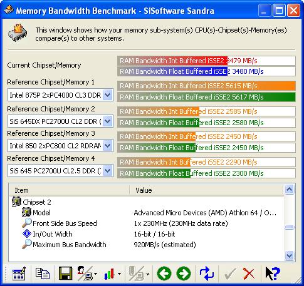Click the Item column header
The height and width of the screenshot is (286, 304).
pos(70,190)
